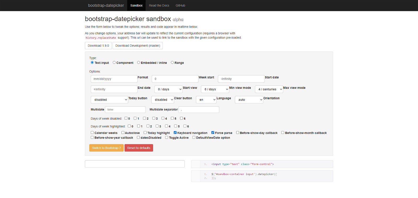Open the Today button dropdown
The width and height of the screenshot is (418, 198).
pyautogui.click(x=109, y=100)
